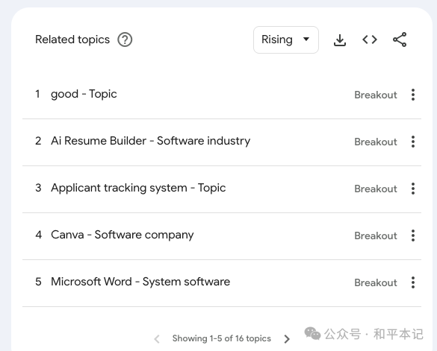Screen dimensions: 437x351
Task: Open the Related topics help icon
Action: [x=125, y=39]
